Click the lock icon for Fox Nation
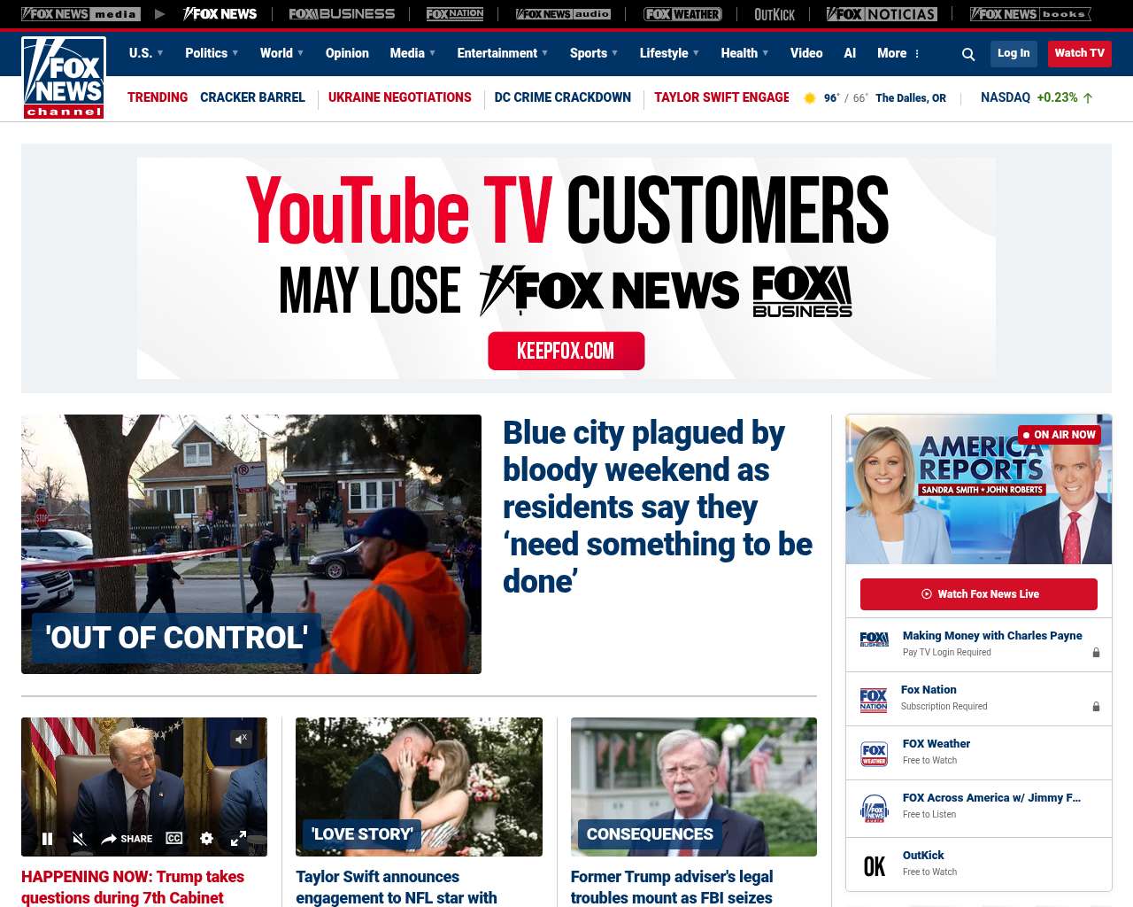1133x907 pixels. (x=1096, y=707)
